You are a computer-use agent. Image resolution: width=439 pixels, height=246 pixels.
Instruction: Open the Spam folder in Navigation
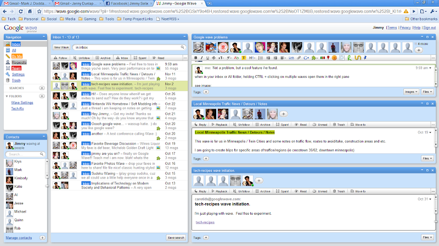(x=16, y=69)
